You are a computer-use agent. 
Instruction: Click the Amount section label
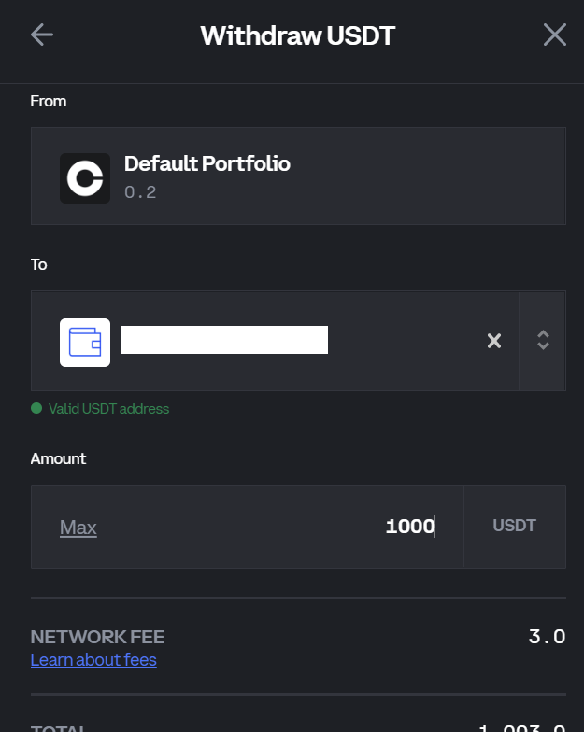point(58,458)
